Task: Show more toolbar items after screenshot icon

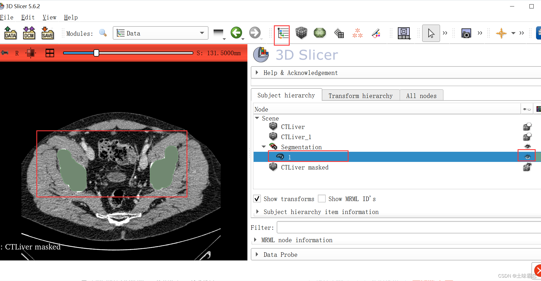Action: 480,33
